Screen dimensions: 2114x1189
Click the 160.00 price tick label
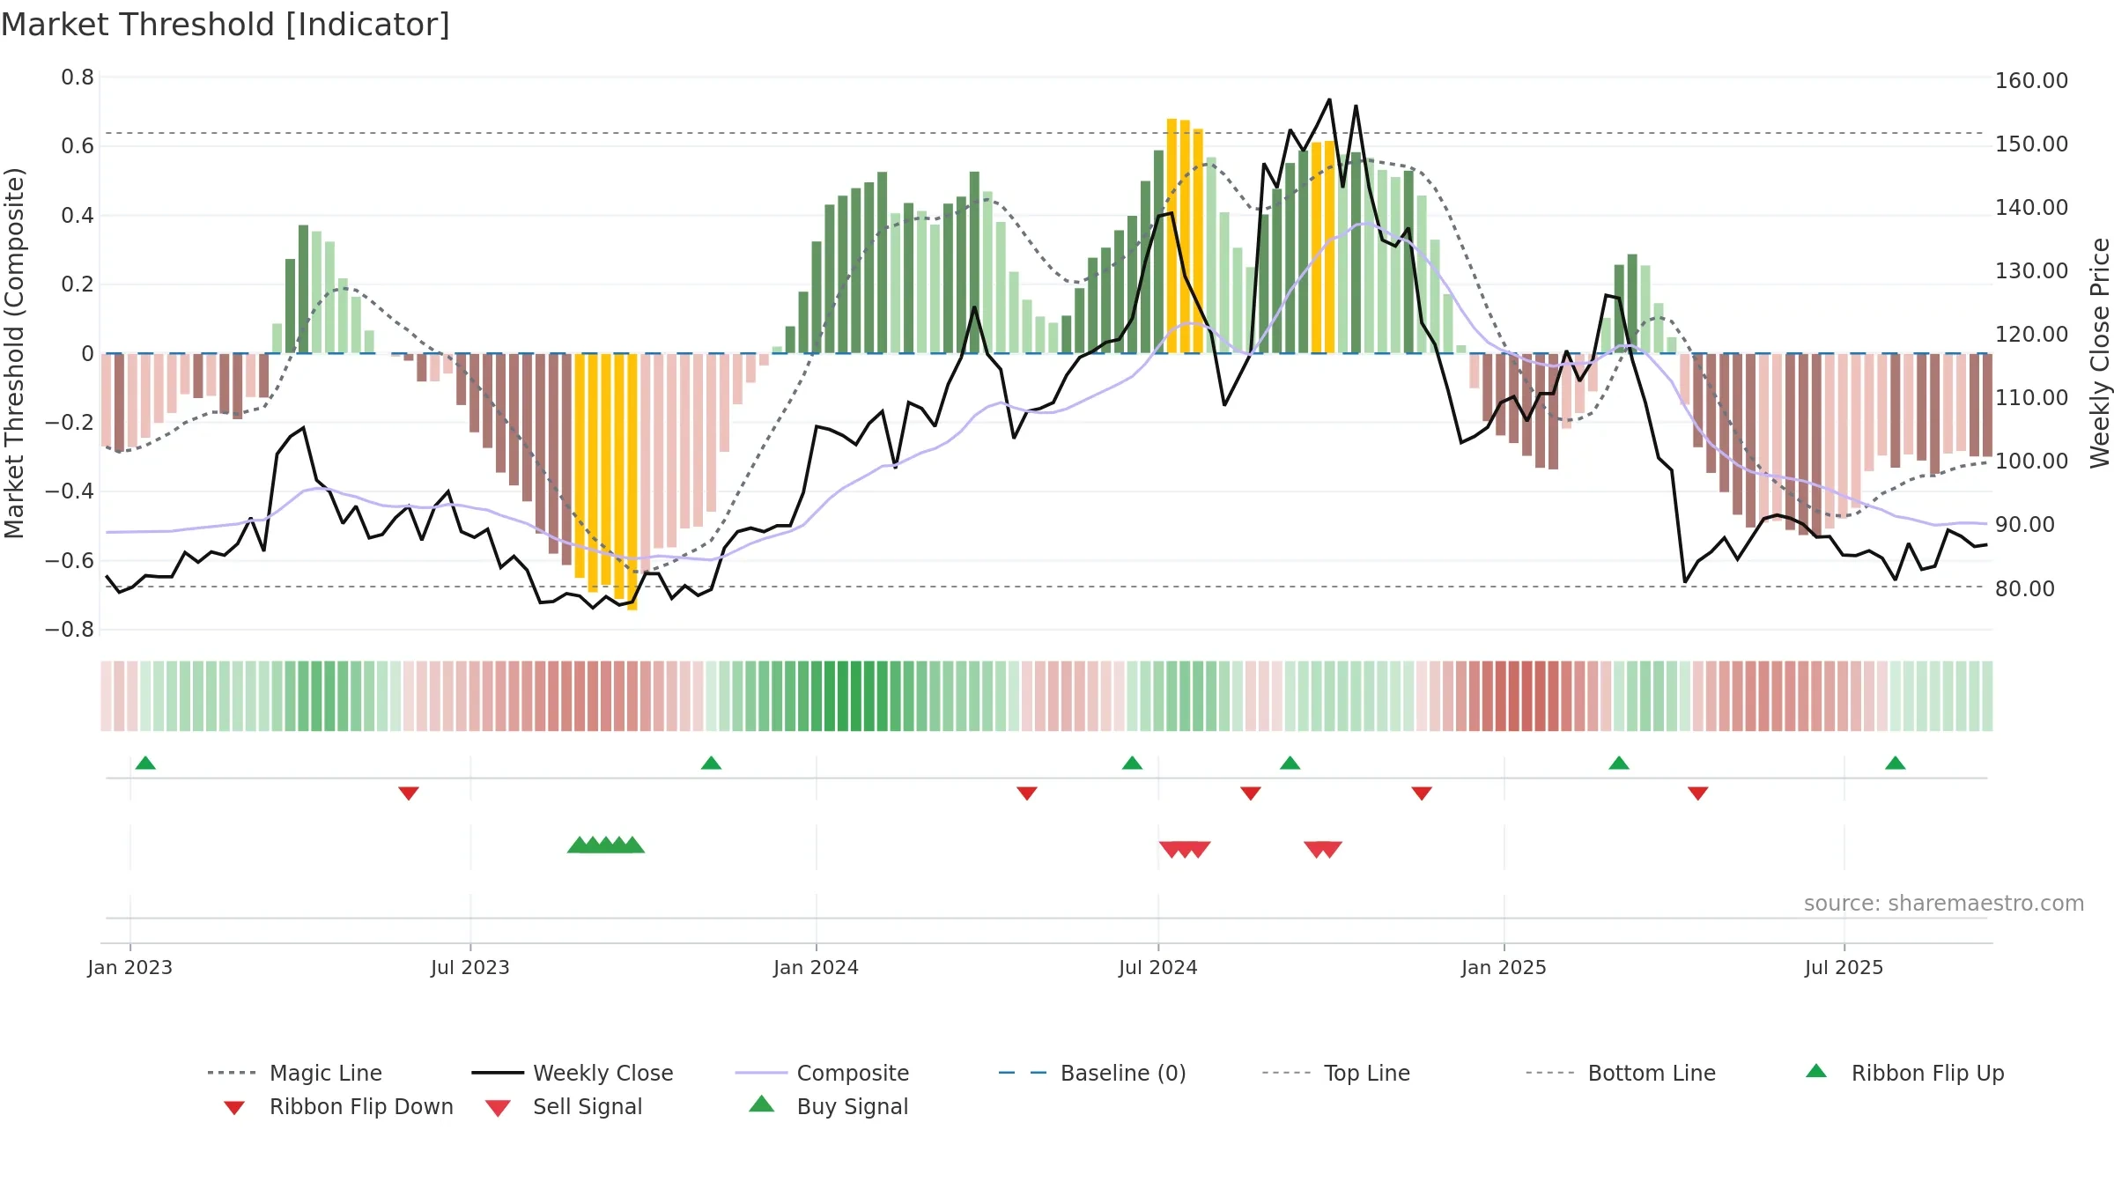click(x=2031, y=80)
